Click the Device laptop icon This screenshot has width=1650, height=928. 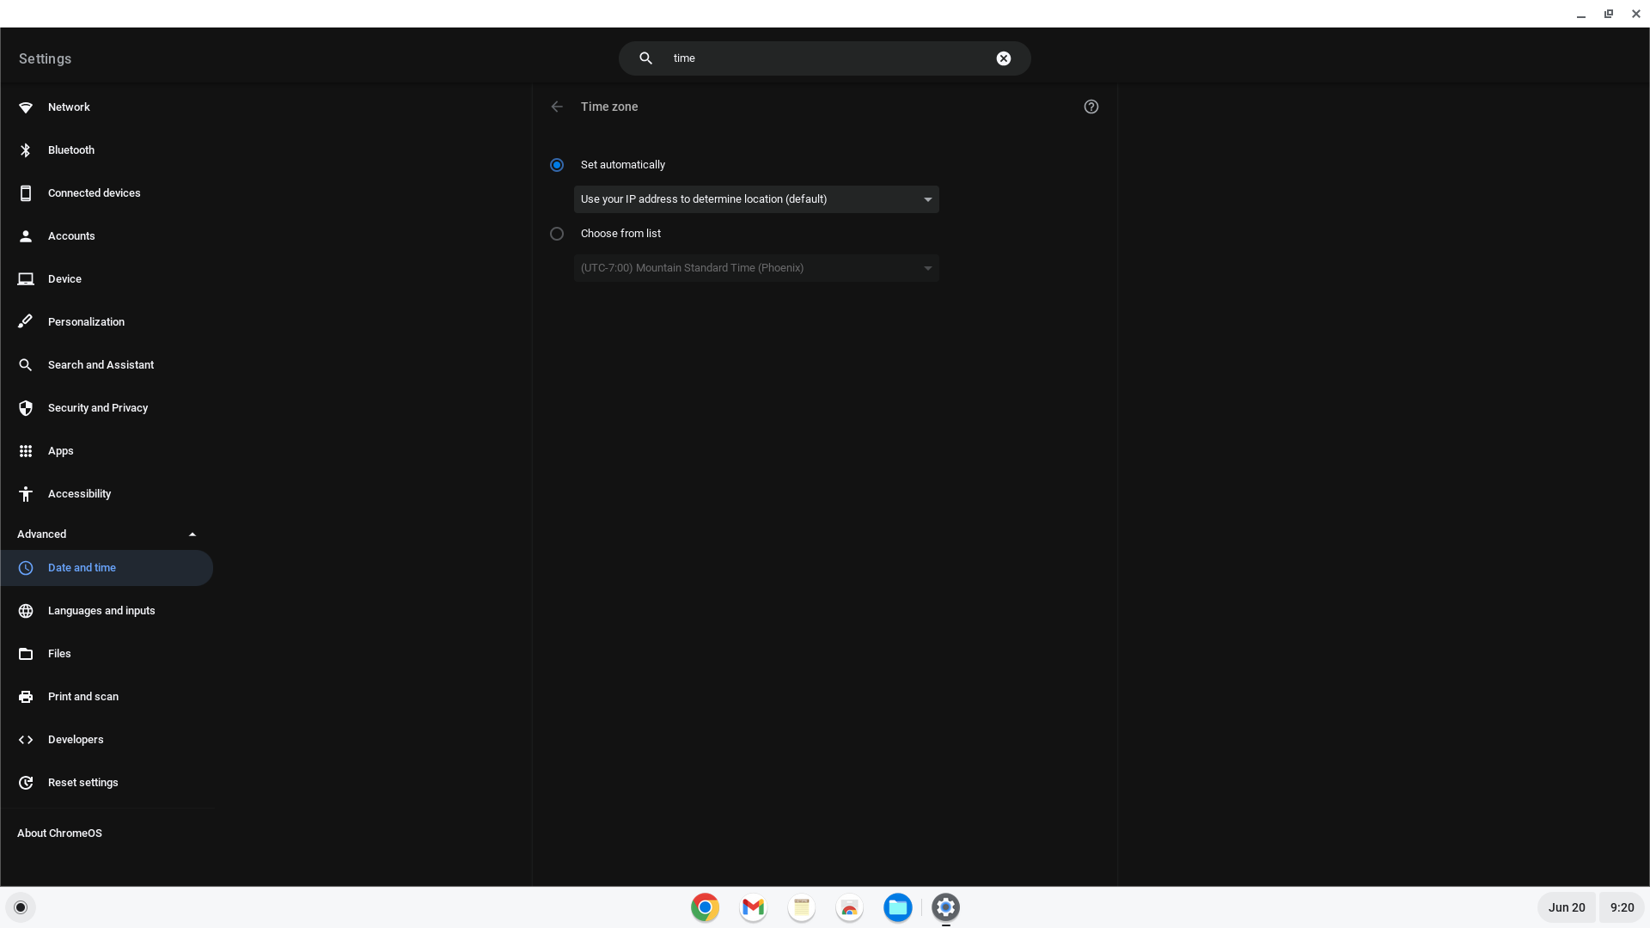coord(26,279)
